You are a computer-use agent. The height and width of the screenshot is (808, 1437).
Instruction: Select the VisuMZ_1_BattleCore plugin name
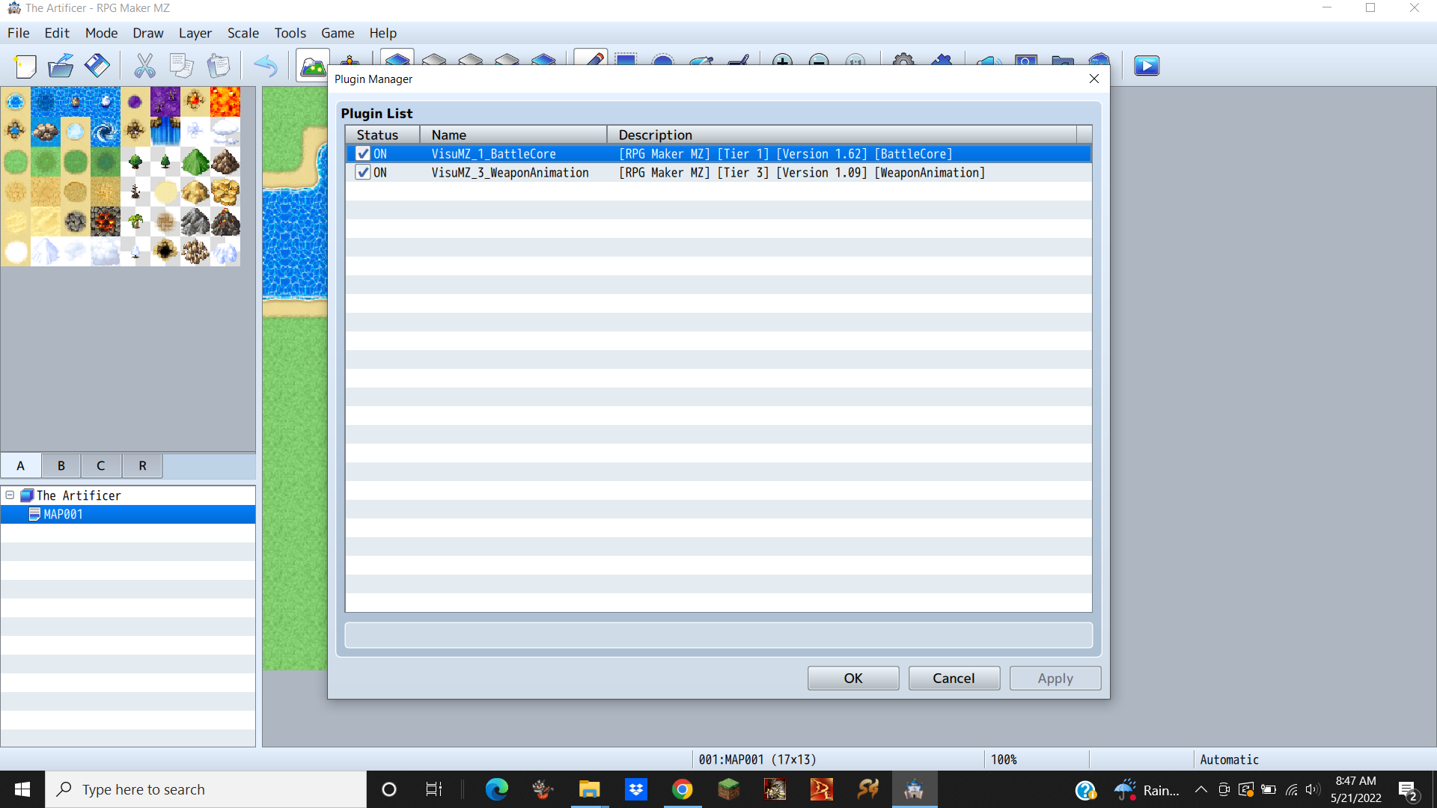click(x=494, y=153)
